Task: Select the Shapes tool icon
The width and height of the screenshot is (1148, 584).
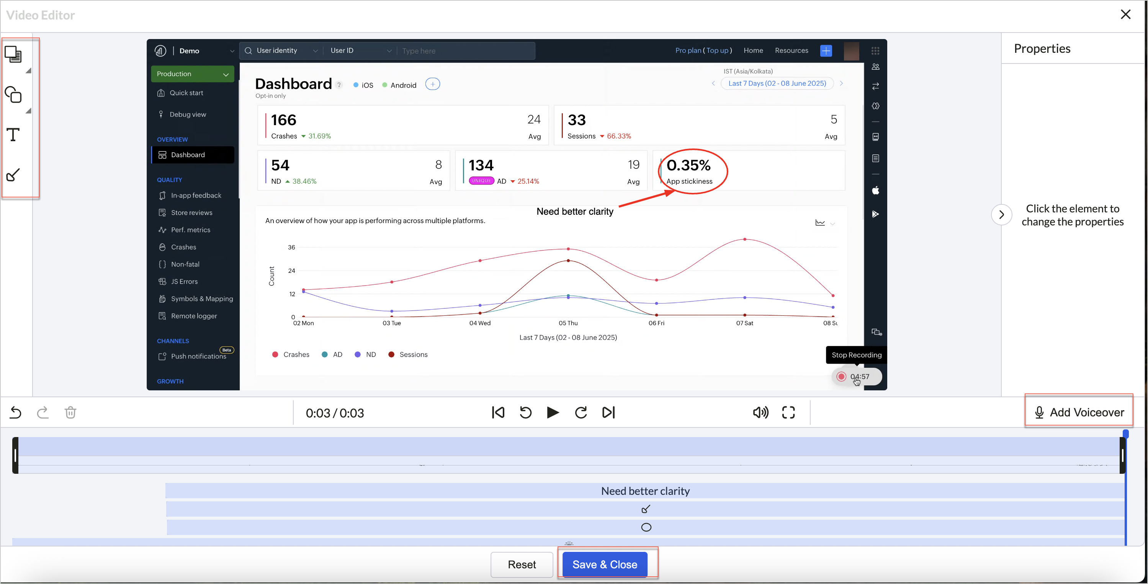Action: 13,95
